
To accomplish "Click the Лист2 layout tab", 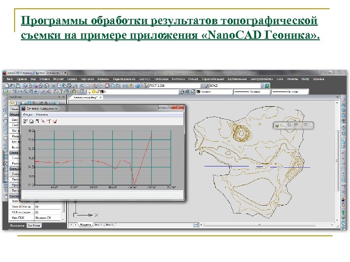I will click(109, 225).
